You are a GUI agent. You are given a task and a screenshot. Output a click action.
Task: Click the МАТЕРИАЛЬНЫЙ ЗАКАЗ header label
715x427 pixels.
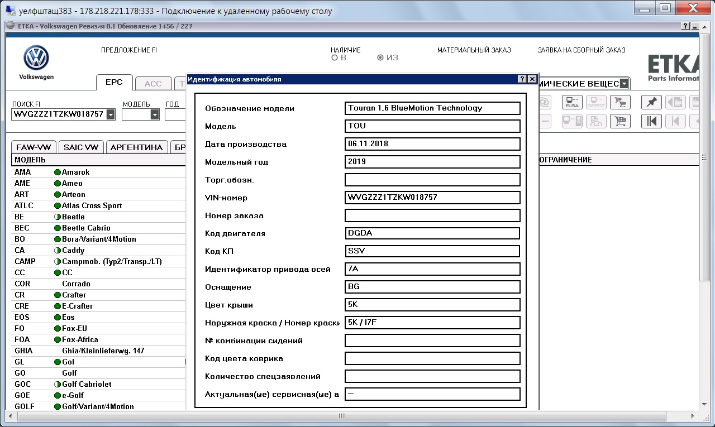(474, 50)
